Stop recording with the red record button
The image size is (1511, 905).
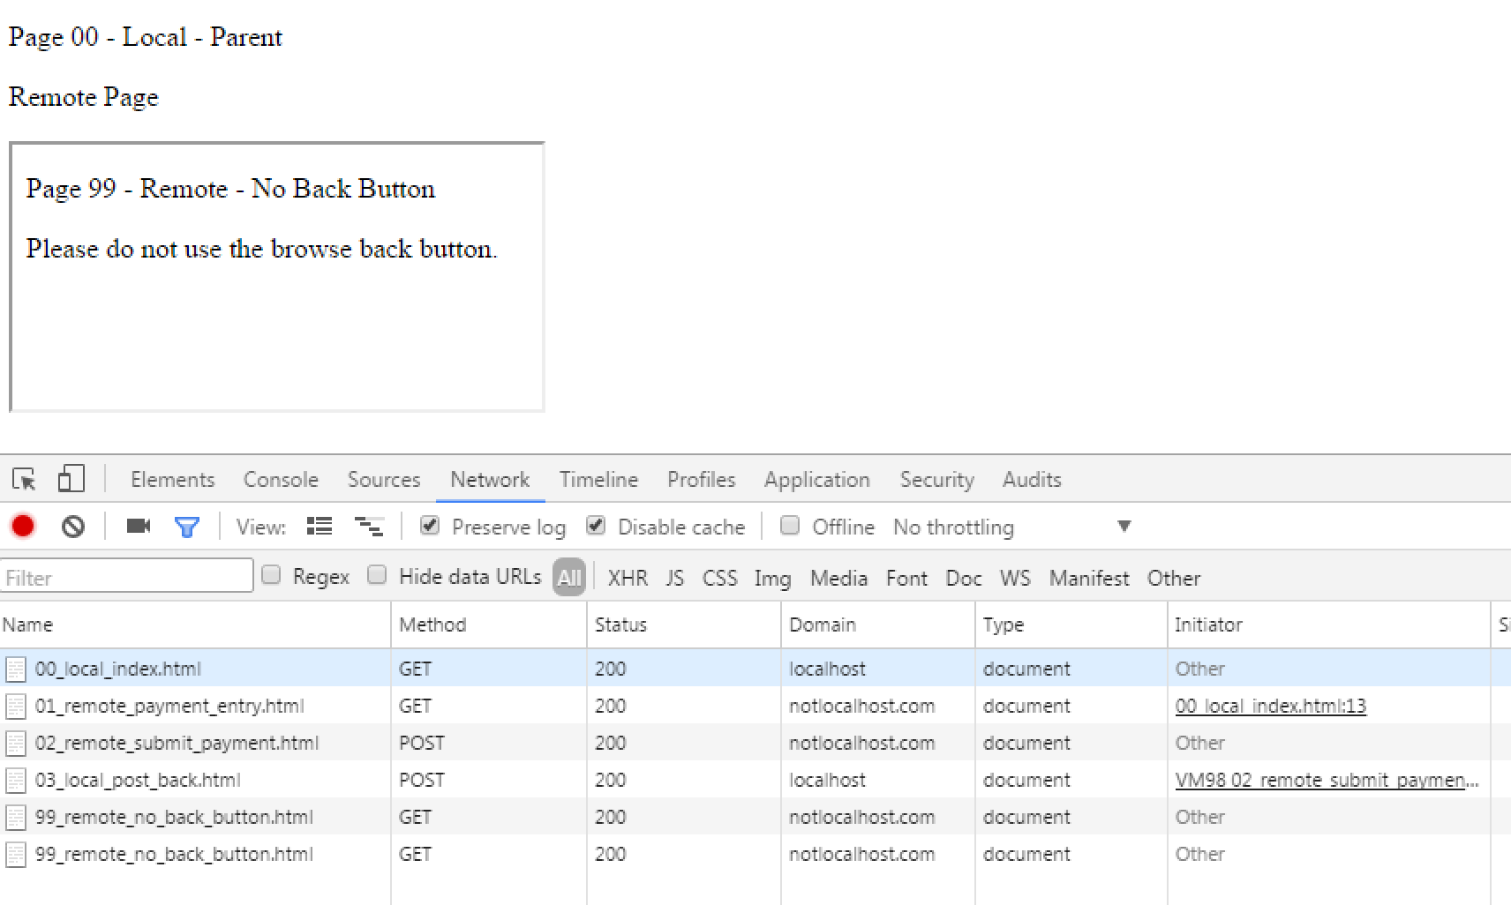coord(23,527)
